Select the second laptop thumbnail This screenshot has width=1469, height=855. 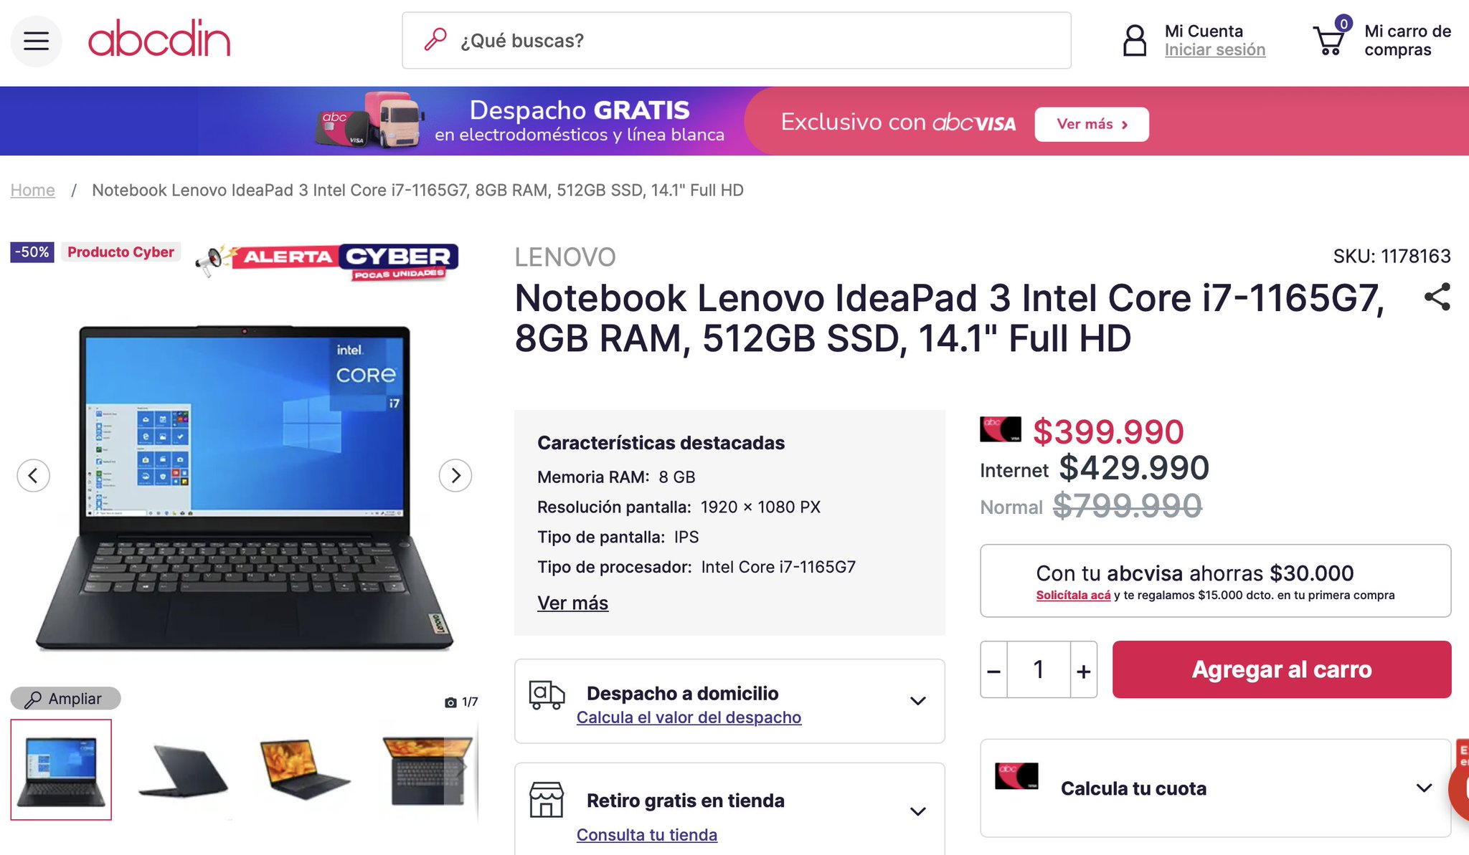(x=184, y=770)
